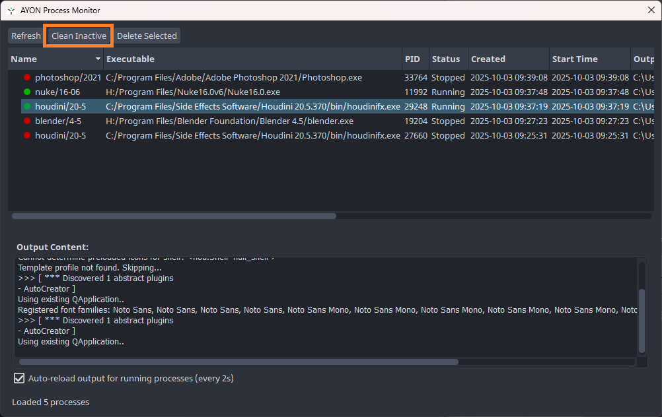Click Delete Selected button

click(x=147, y=36)
